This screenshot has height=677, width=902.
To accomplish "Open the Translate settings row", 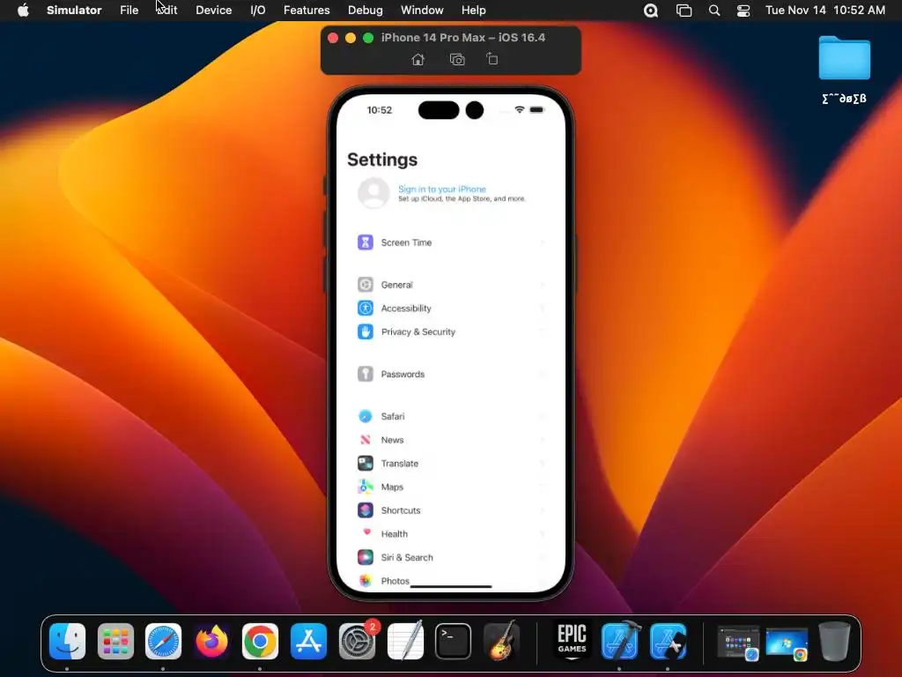I will (x=451, y=463).
